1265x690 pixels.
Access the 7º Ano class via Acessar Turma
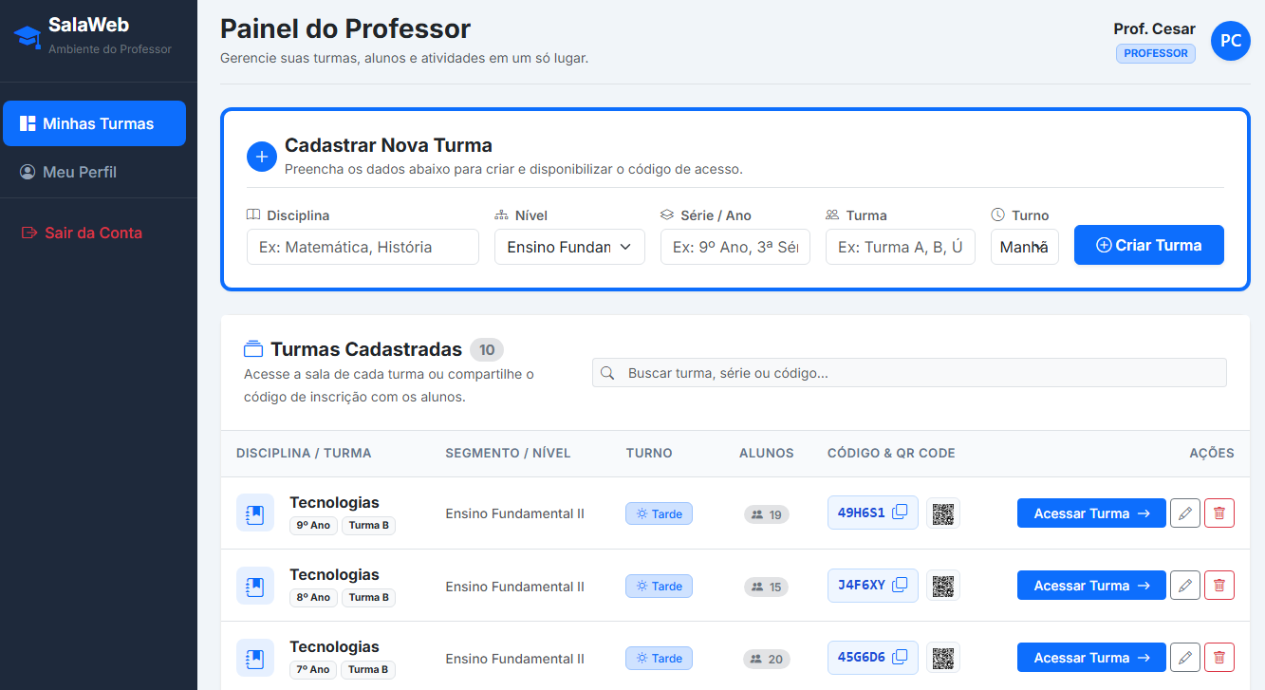(1091, 658)
